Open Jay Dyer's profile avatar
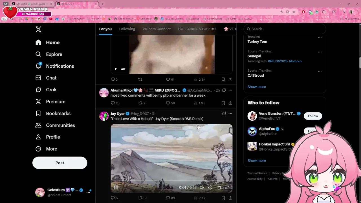Viewport: 361px width, 203px height. (104, 116)
